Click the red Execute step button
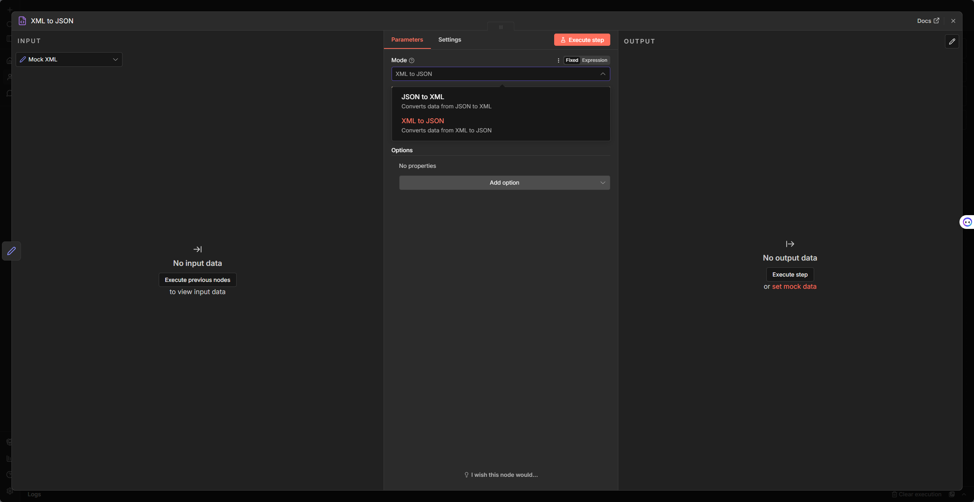Viewport: 974px width, 502px height. (x=582, y=40)
